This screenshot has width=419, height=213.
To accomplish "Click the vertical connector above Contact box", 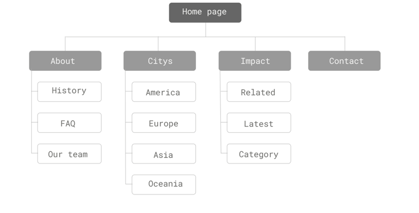I will click(x=345, y=44).
